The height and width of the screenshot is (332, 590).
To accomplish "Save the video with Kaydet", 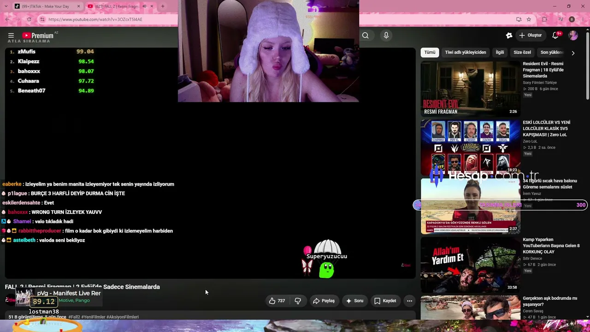I will tap(385, 301).
